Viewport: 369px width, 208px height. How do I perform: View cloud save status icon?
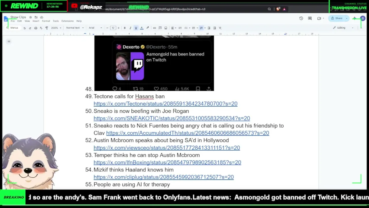(x=42, y=17)
